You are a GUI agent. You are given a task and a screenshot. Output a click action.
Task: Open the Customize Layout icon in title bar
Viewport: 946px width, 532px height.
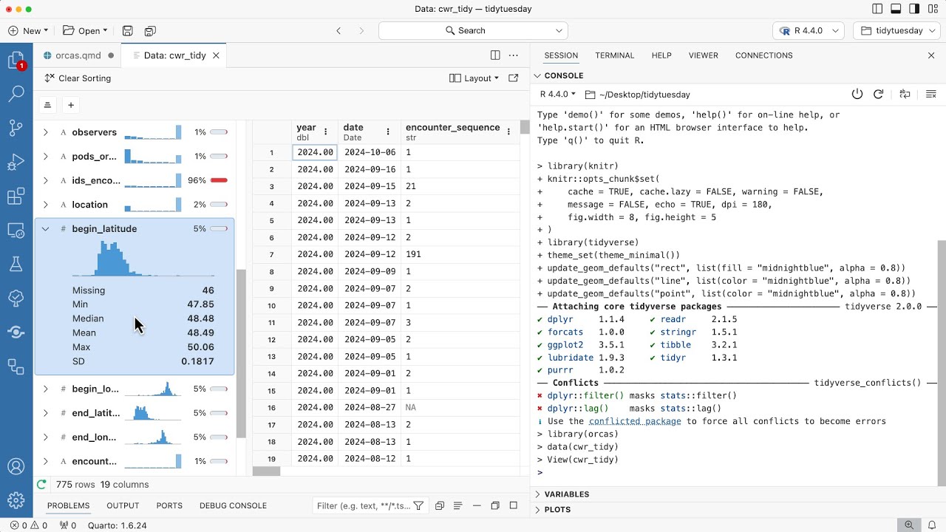(x=933, y=9)
